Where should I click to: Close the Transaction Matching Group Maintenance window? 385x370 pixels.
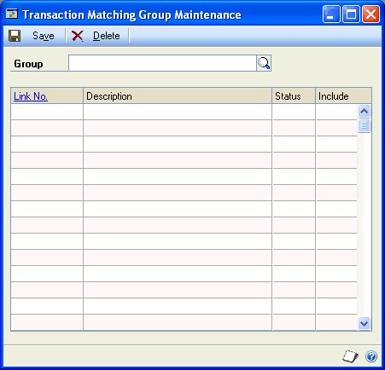pyautogui.click(x=370, y=14)
